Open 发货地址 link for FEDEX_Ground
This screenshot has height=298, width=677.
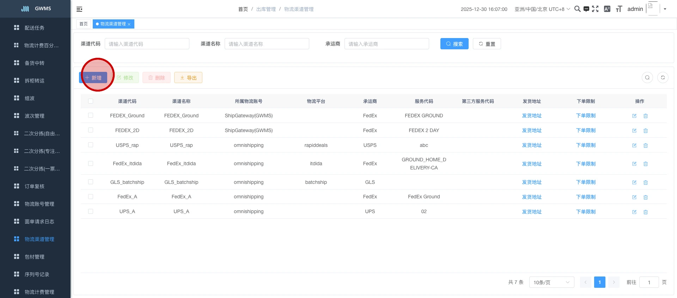click(532, 116)
